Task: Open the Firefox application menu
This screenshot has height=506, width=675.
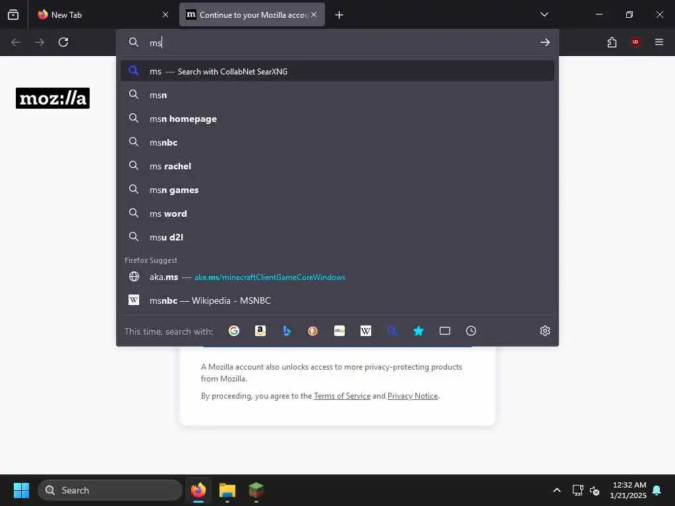Action: (x=659, y=42)
